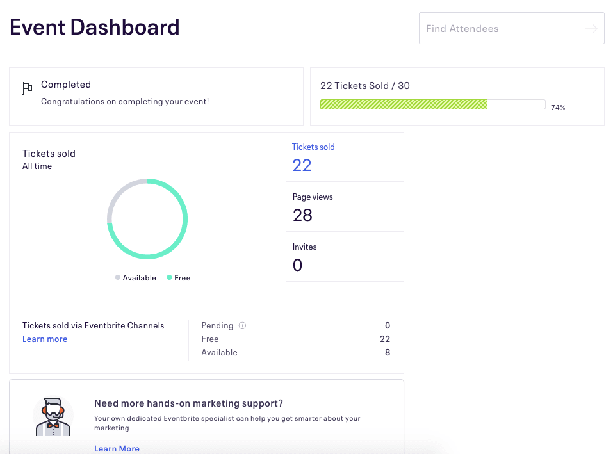The width and height of the screenshot is (613, 454).
Task: Click the marketing specialist avatar icon
Action: tap(53, 416)
